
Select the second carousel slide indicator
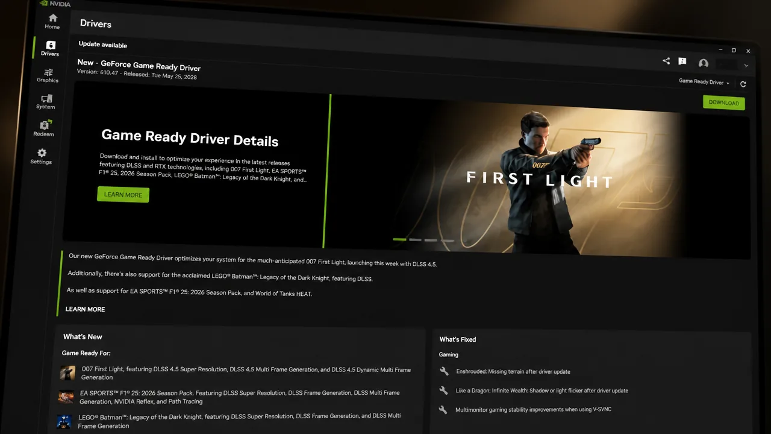(x=415, y=240)
